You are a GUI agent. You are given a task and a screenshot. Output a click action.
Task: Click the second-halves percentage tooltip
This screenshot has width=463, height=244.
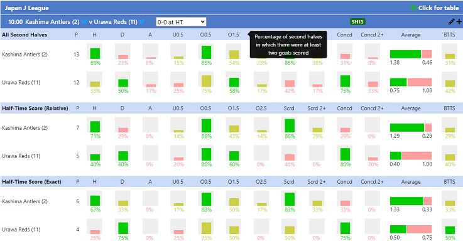coord(288,45)
